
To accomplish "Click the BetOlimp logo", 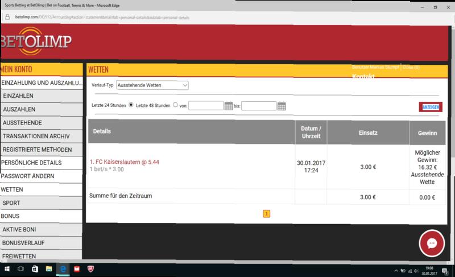I will point(36,41).
